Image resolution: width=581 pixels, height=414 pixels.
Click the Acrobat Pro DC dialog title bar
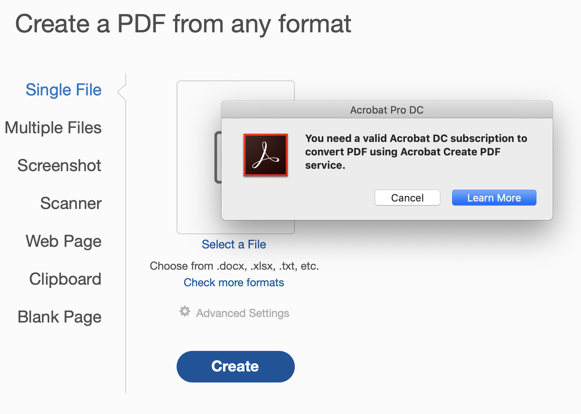(x=387, y=110)
